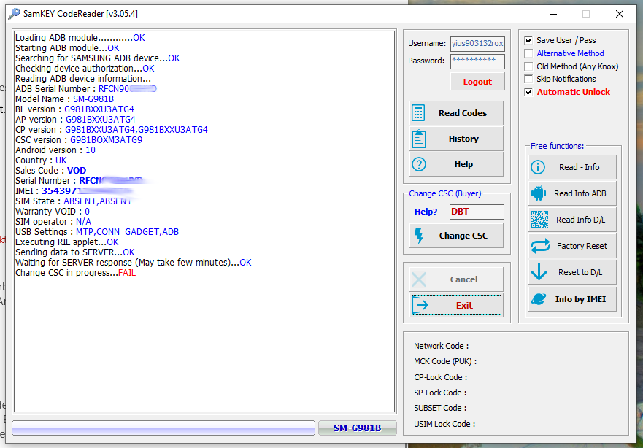Screen dimensions: 643x448
Task: Enable the Alternative Method checkbox
Action: [x=528, y=53]
